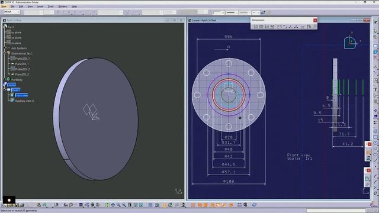Select the Φ57.1 dimension text
This screenshot has height=213, width=379.
point(229,172)
